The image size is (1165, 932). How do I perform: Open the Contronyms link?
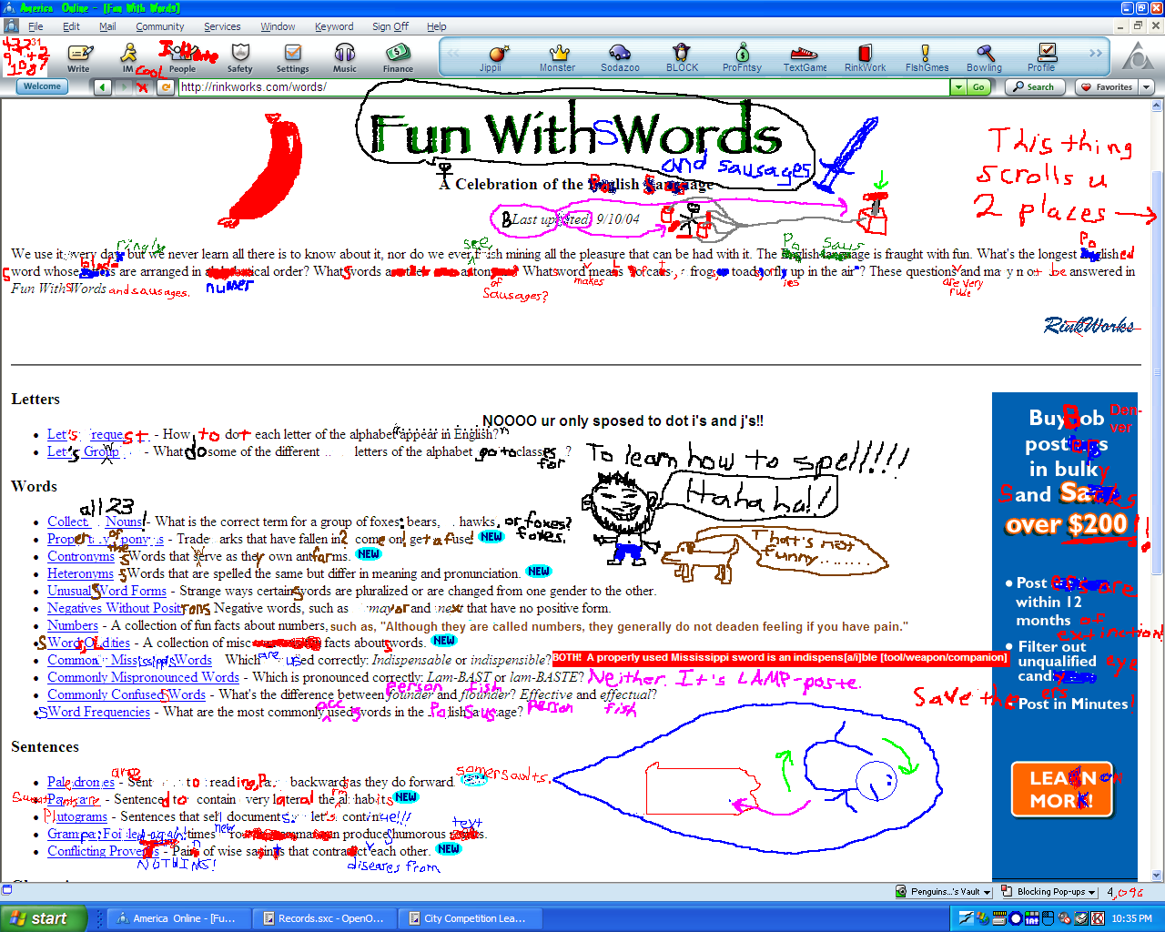coord(81,556)
